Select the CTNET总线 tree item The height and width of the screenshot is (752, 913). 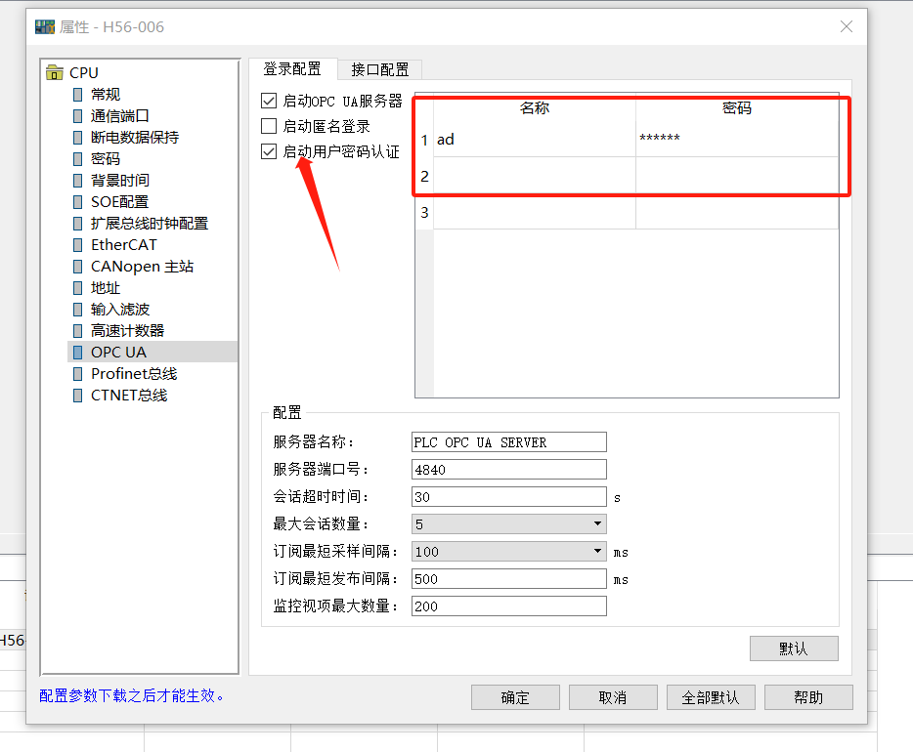tap(129, 396)
